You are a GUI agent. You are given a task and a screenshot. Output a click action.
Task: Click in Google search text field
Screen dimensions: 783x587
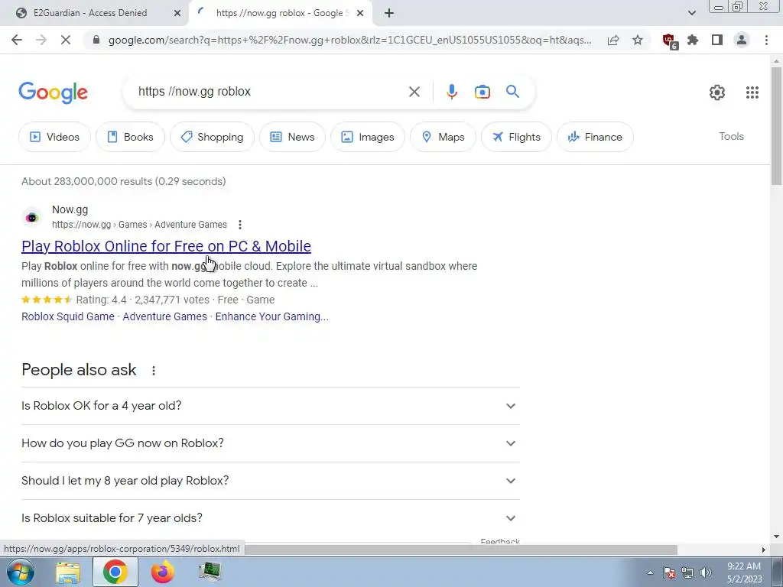(270, 92)
